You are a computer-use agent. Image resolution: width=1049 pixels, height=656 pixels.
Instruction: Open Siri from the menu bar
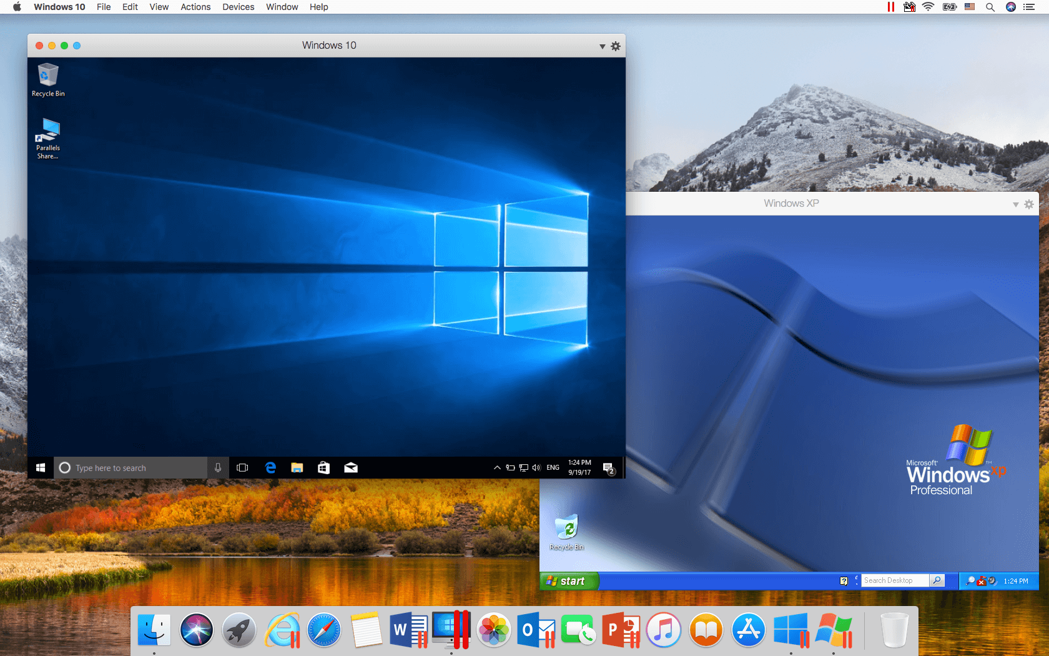point(1011,7)
